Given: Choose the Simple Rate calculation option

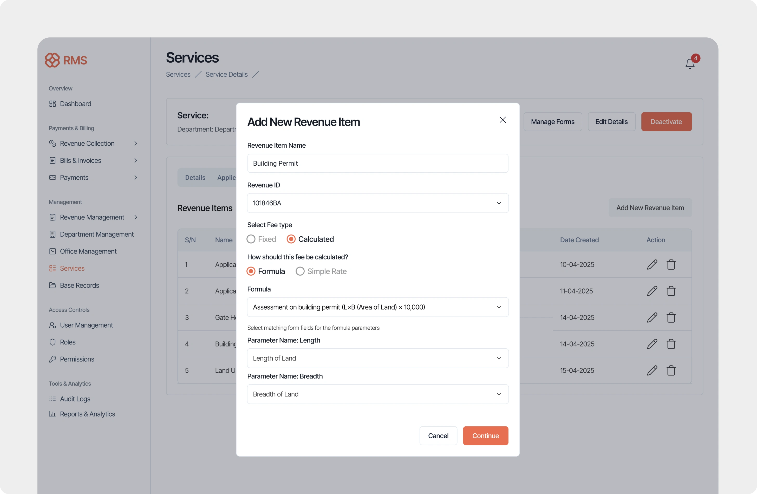Looking at the screenshot, I should [x=300, y=271].
